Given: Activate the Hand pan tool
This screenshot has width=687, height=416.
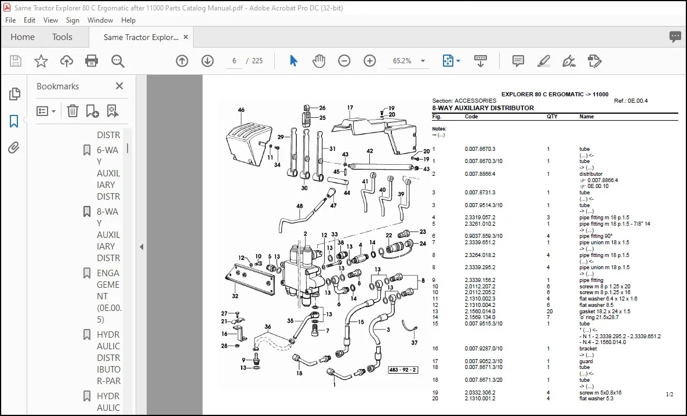Looking at the screenshot, I should (x=319, y=61).
